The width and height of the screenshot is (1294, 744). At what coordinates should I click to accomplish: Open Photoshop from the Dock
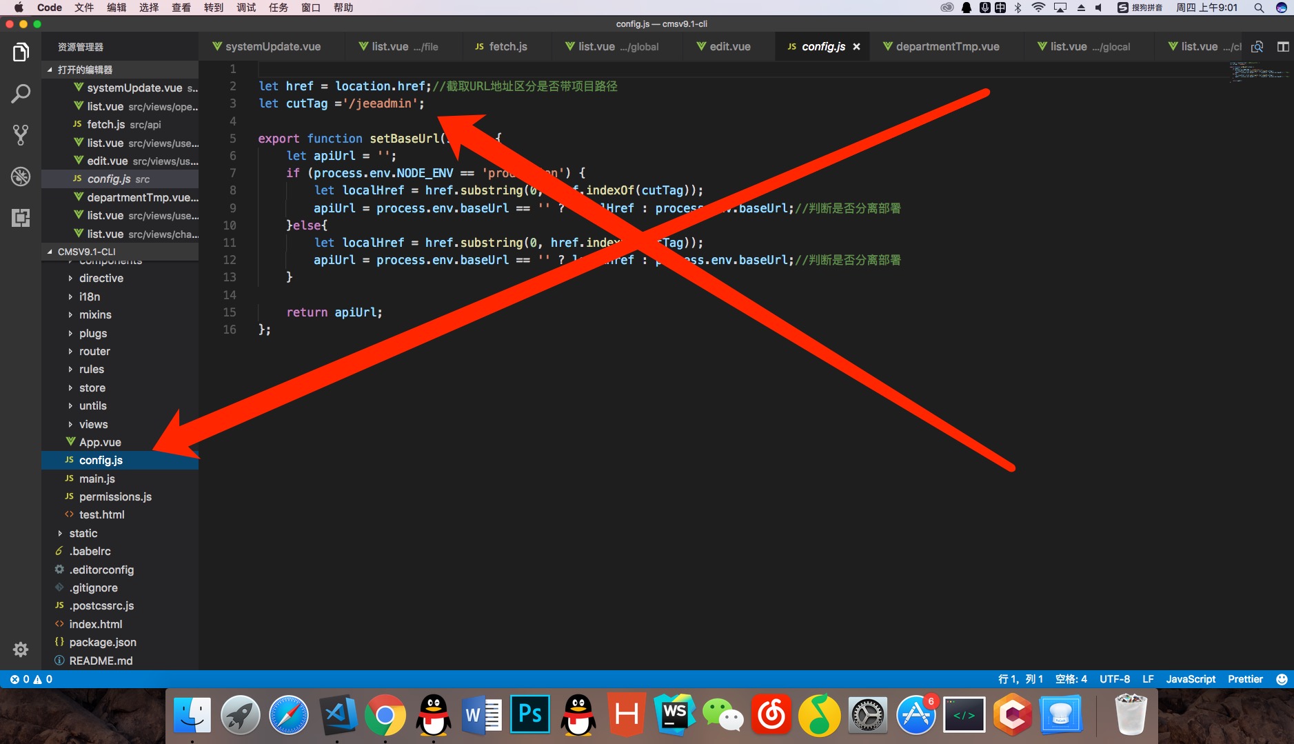click(x=529, y=715)
